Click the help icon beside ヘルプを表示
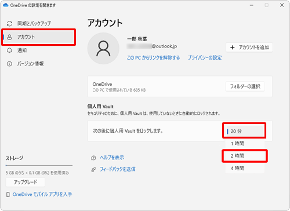 tap(93, 158)
